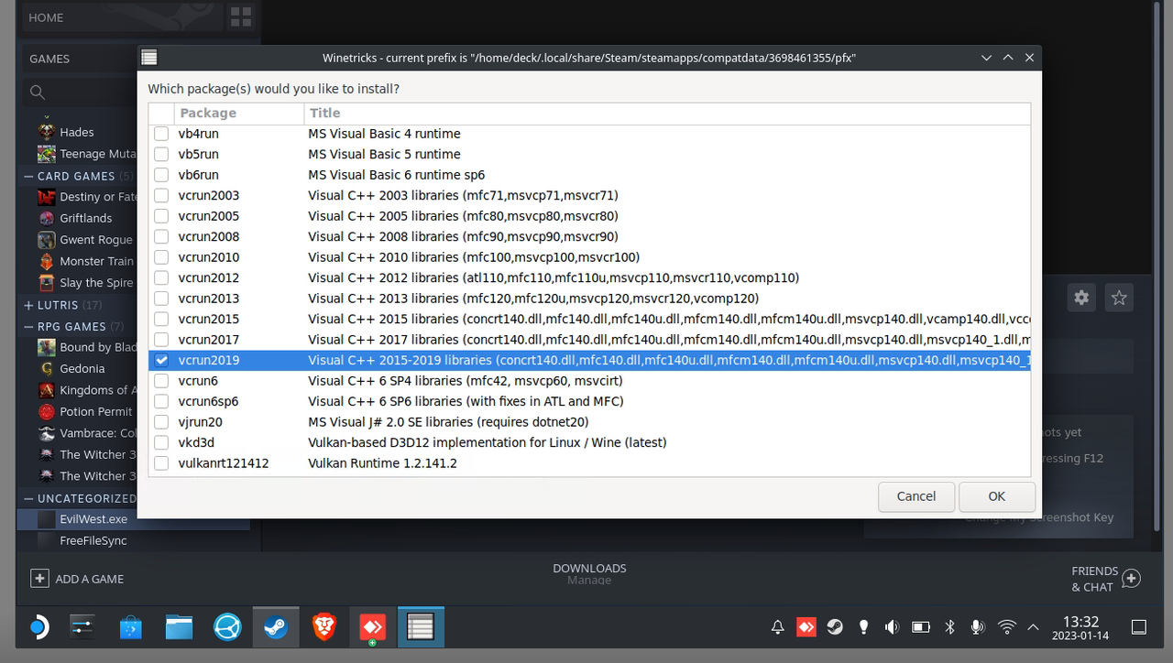Open the clock showing 13:32
The height and width of the screenshot is (663, 1173).
click(1080, 627)
